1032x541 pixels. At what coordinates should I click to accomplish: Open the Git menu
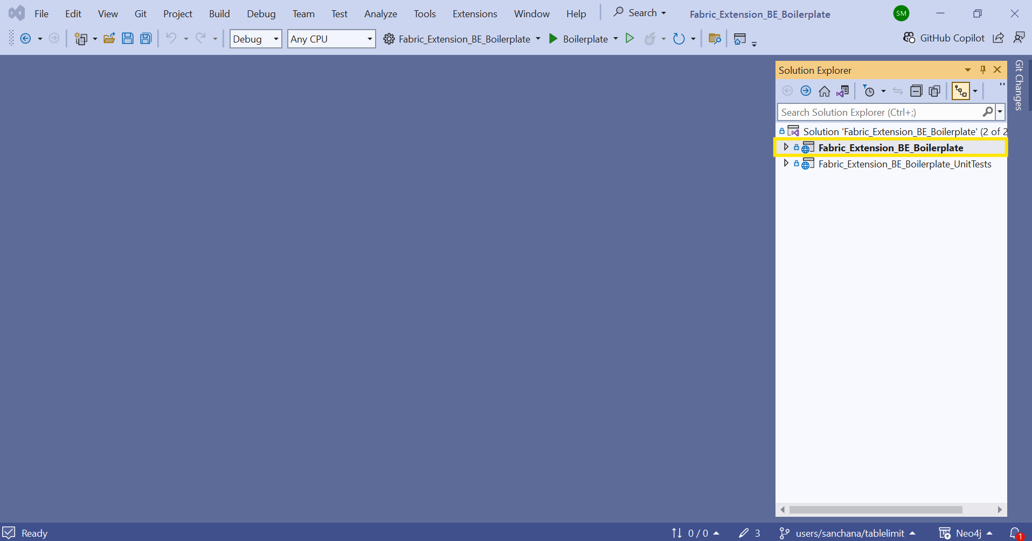pyautogui.click(x=141, y=13)
